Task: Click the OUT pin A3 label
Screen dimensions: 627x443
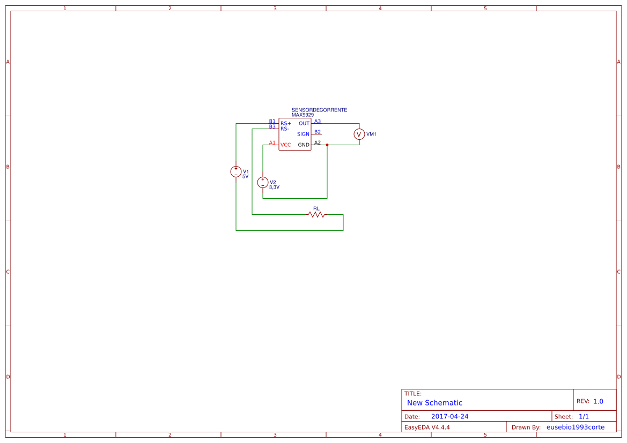Action: click(x=316, y=121)
